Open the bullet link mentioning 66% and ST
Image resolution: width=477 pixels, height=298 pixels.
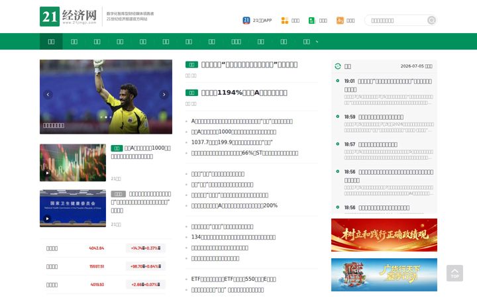244,153
